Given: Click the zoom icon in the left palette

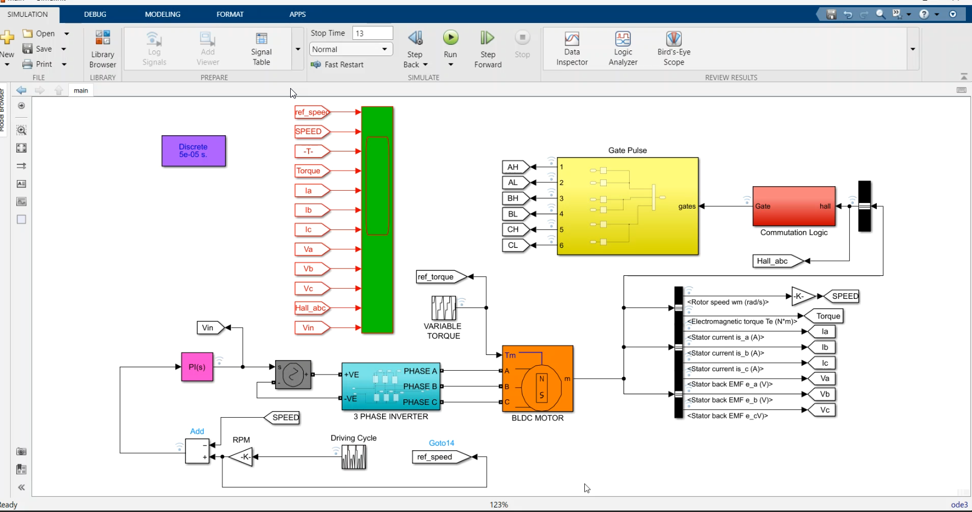Looking at the screenshot, I should (21, 130).
